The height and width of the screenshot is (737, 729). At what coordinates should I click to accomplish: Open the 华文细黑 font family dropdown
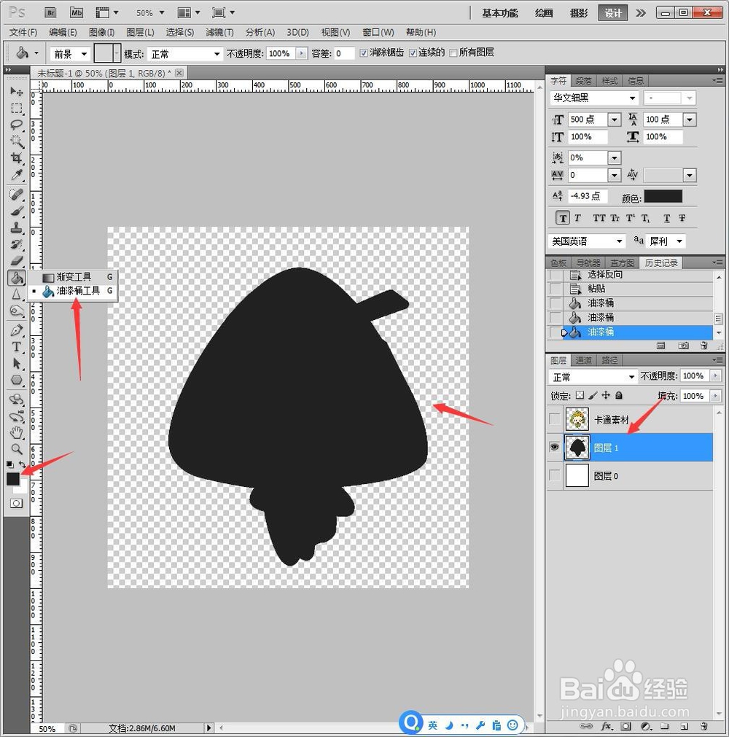(594, 98)
